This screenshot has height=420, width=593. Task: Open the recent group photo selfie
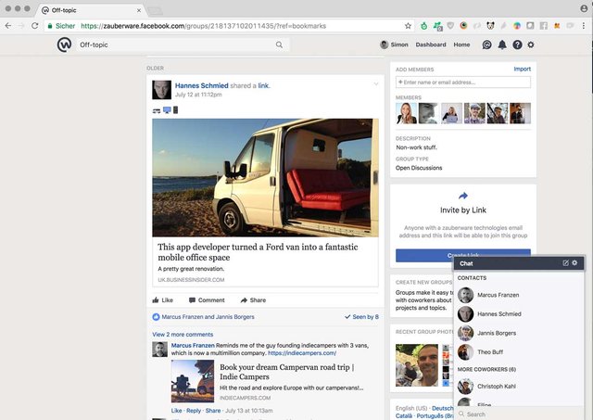(x=417, y=365)
